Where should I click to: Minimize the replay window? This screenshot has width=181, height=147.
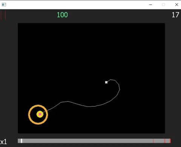(x=150, y=5)
